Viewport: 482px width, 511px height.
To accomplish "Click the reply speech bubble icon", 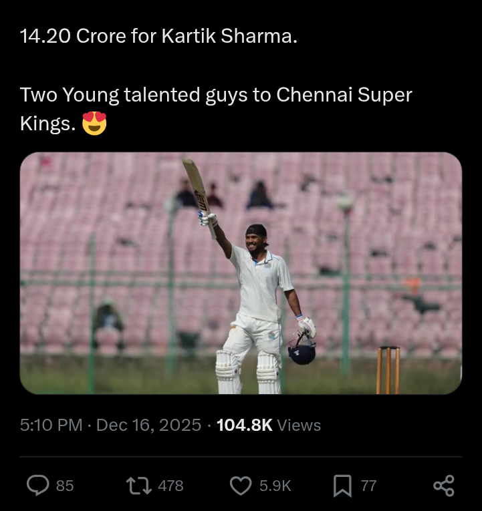I will 38,486.
